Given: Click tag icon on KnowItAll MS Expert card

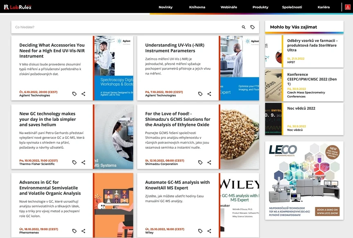Looking at the screenshot, I should click(200, 231).
